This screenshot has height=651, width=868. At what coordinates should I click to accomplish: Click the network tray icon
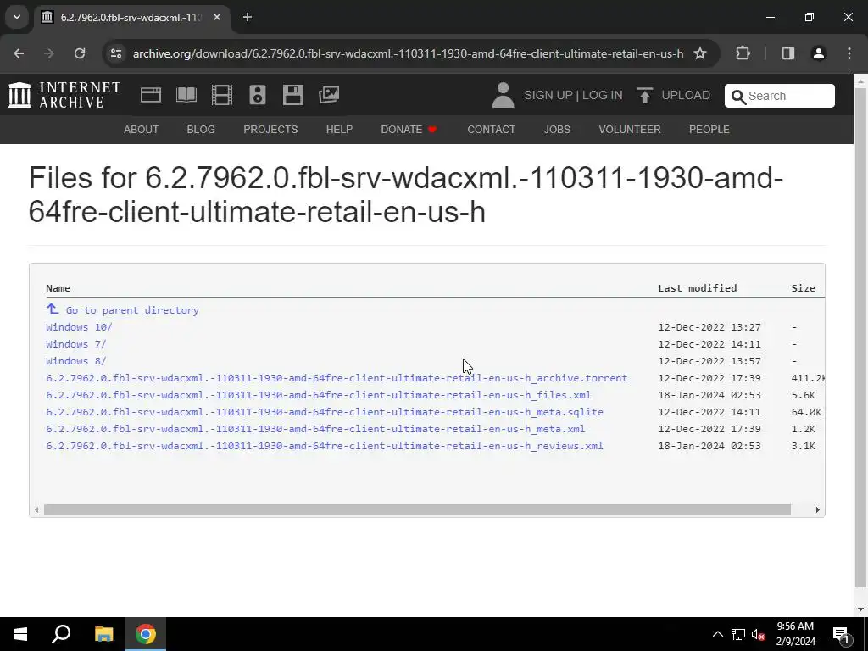738,634
